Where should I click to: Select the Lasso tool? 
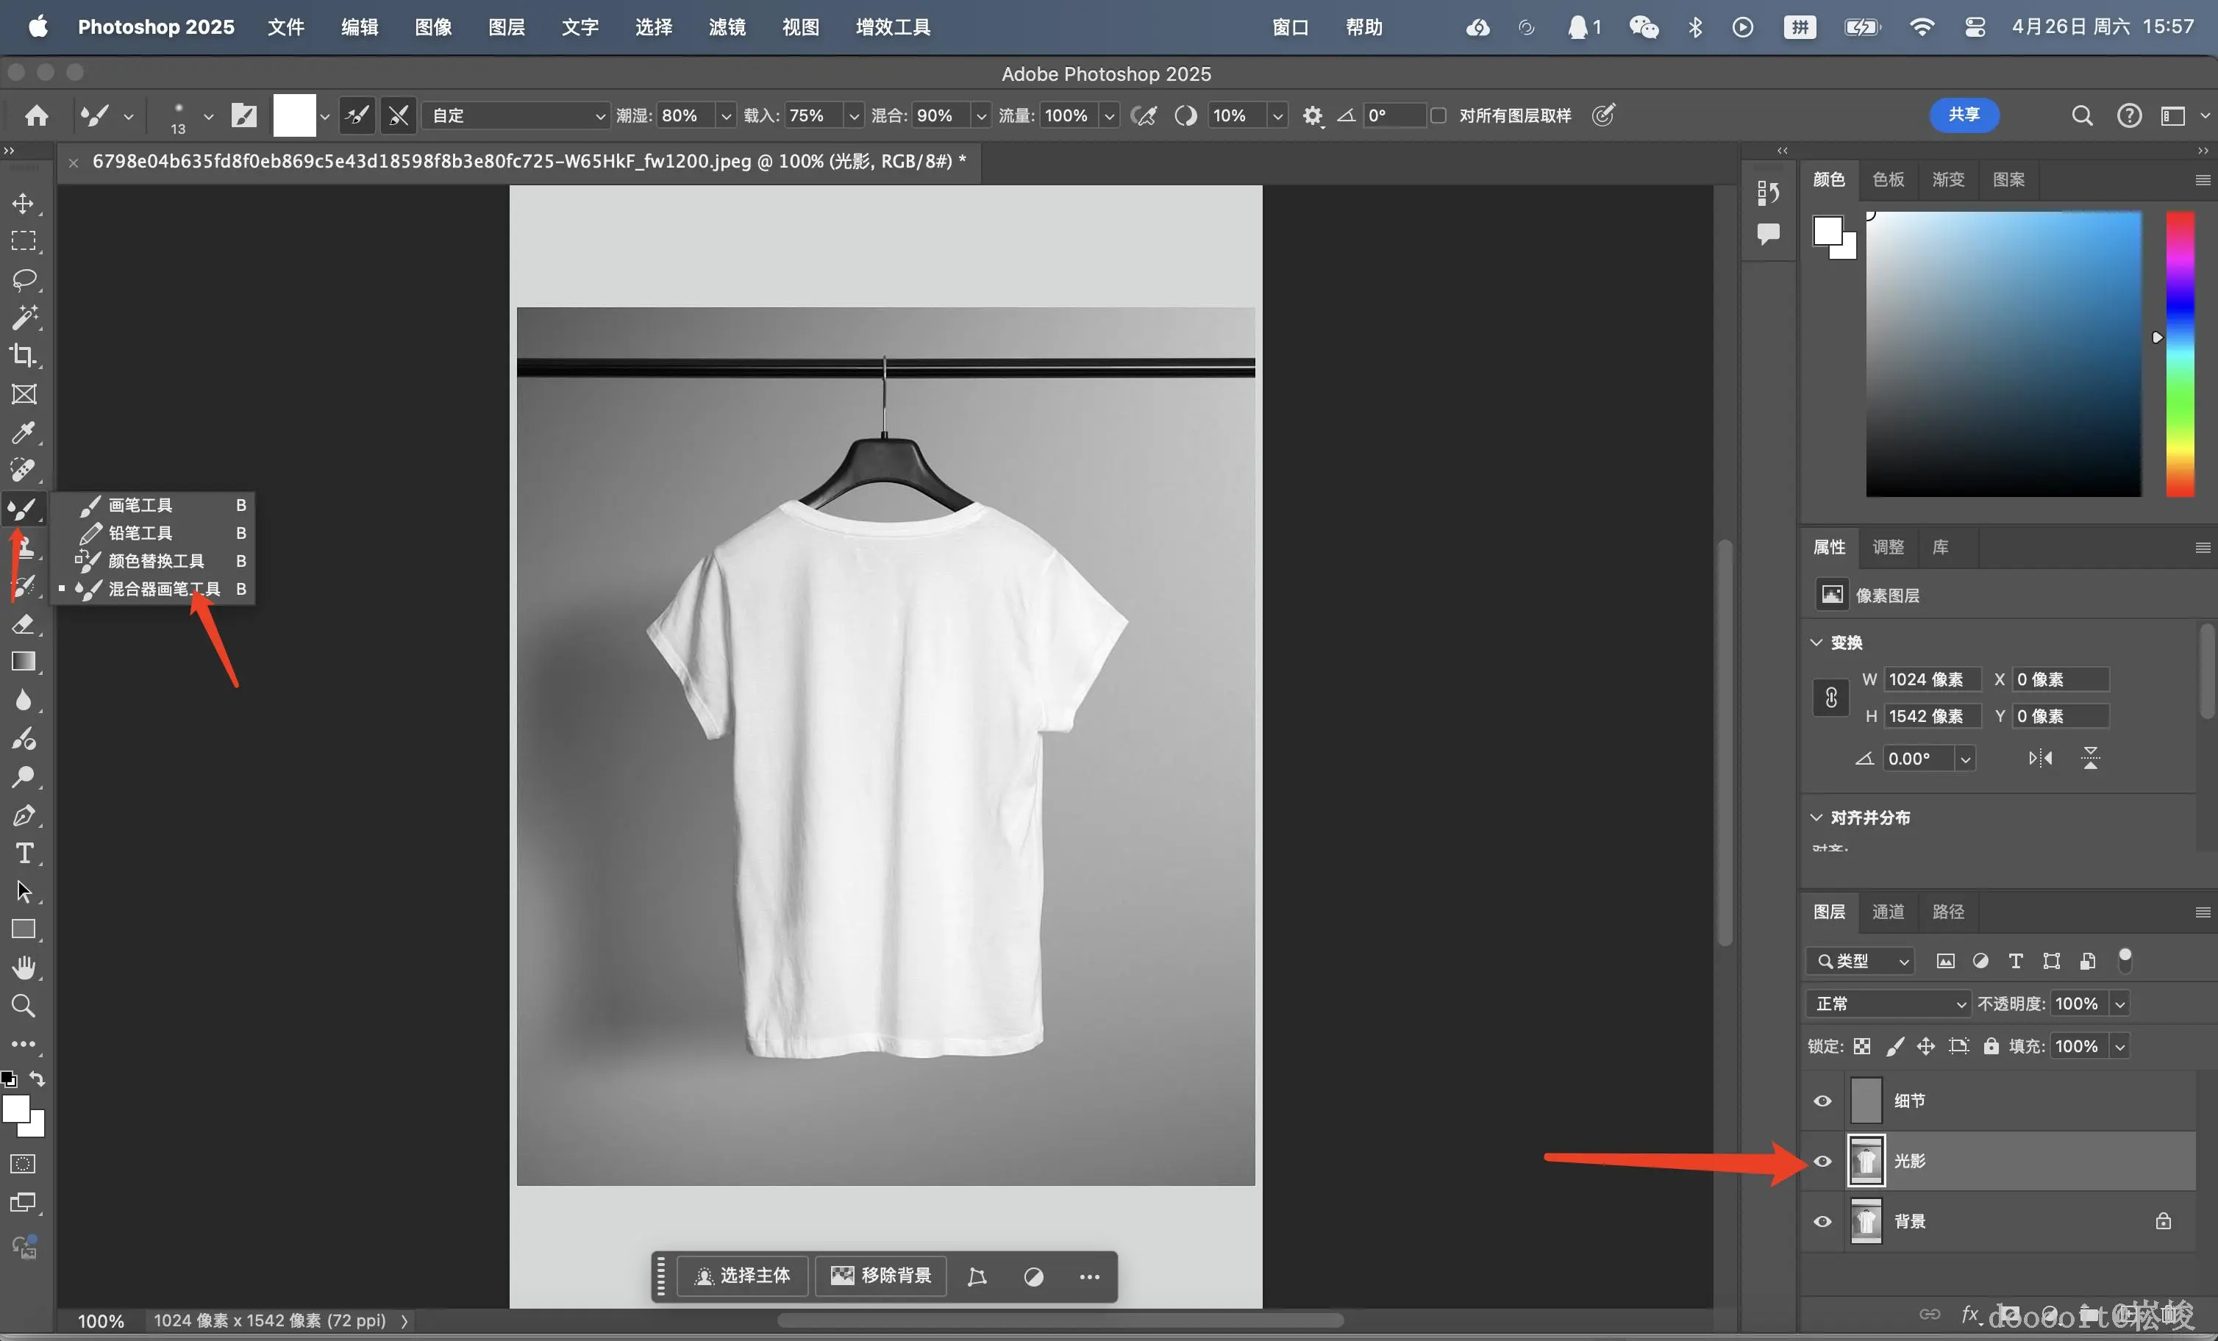[24, 279]
